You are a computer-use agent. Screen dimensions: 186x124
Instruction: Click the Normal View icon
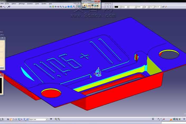66,7
